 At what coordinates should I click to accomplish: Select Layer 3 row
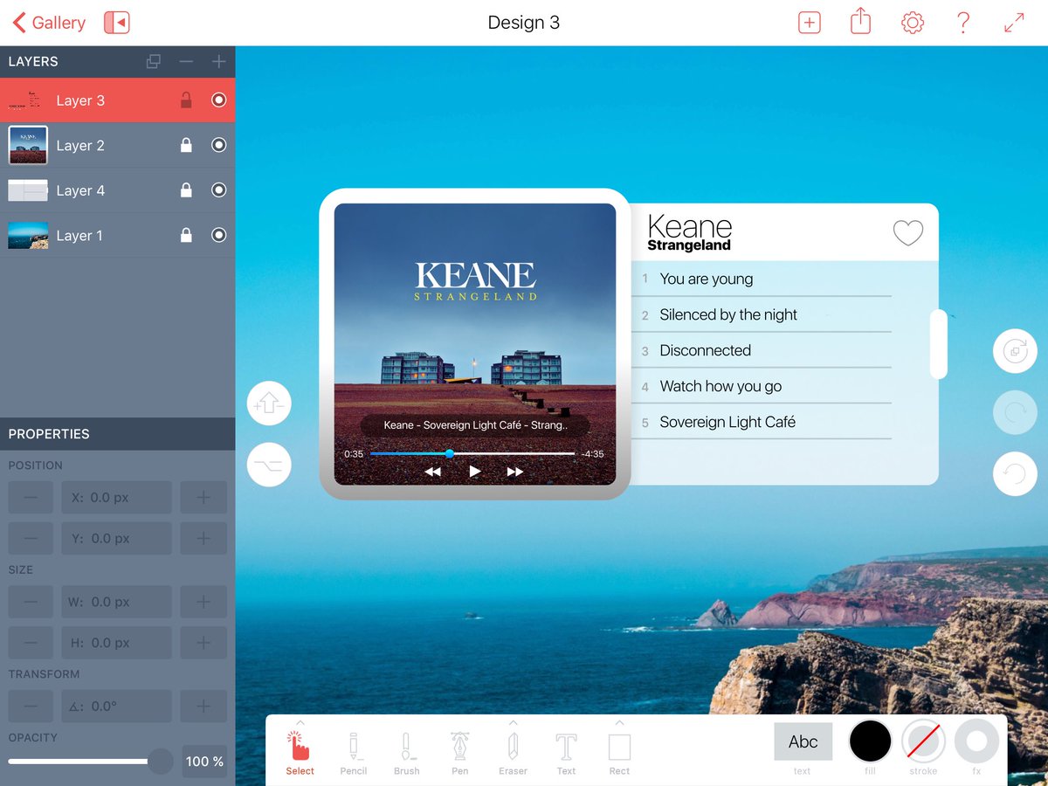tap(118, 100)
